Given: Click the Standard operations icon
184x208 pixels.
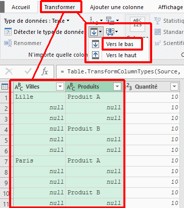Looking at the screenshot, I should [158, 32].
